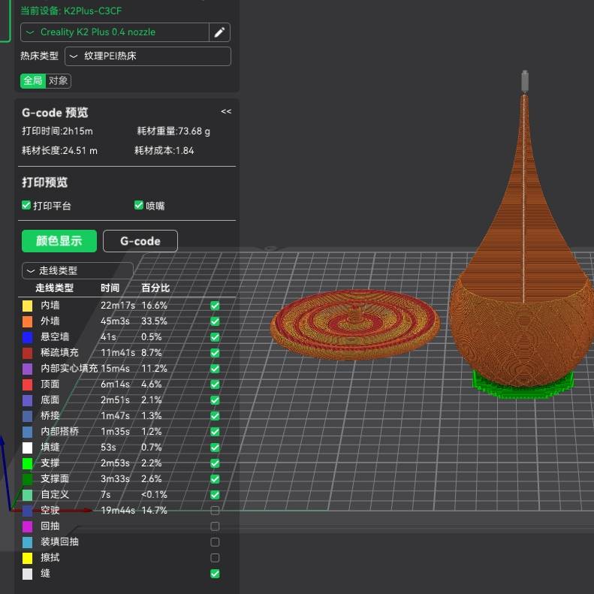Hide 内墙 lines in the preview
Viewport: 594px width, 594px height.
[215, 306]
